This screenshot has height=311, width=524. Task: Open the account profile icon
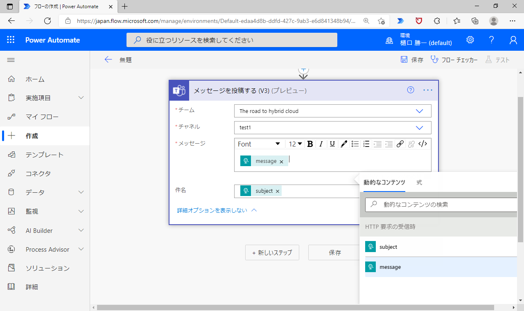(x=513, y=40)
